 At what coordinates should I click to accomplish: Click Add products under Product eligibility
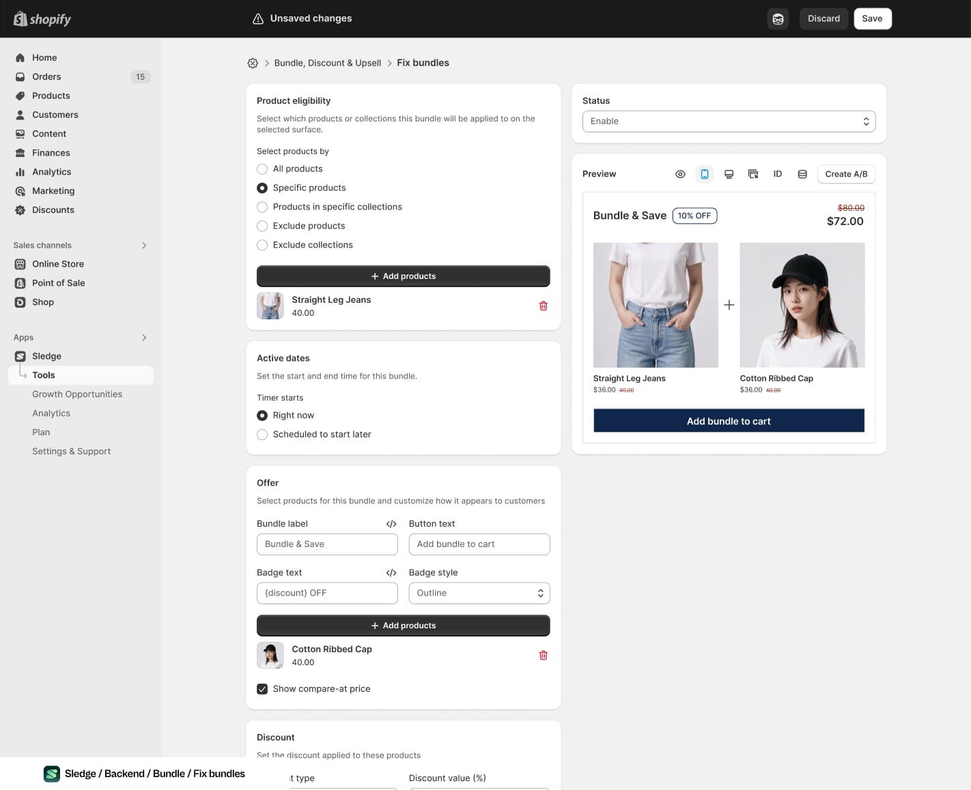(x=404, y=276)
